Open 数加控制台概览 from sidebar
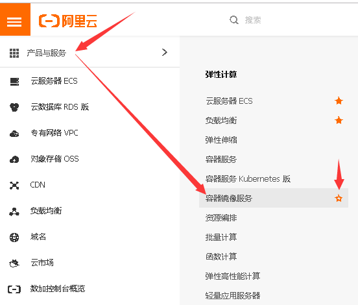 tap(58, 289)
